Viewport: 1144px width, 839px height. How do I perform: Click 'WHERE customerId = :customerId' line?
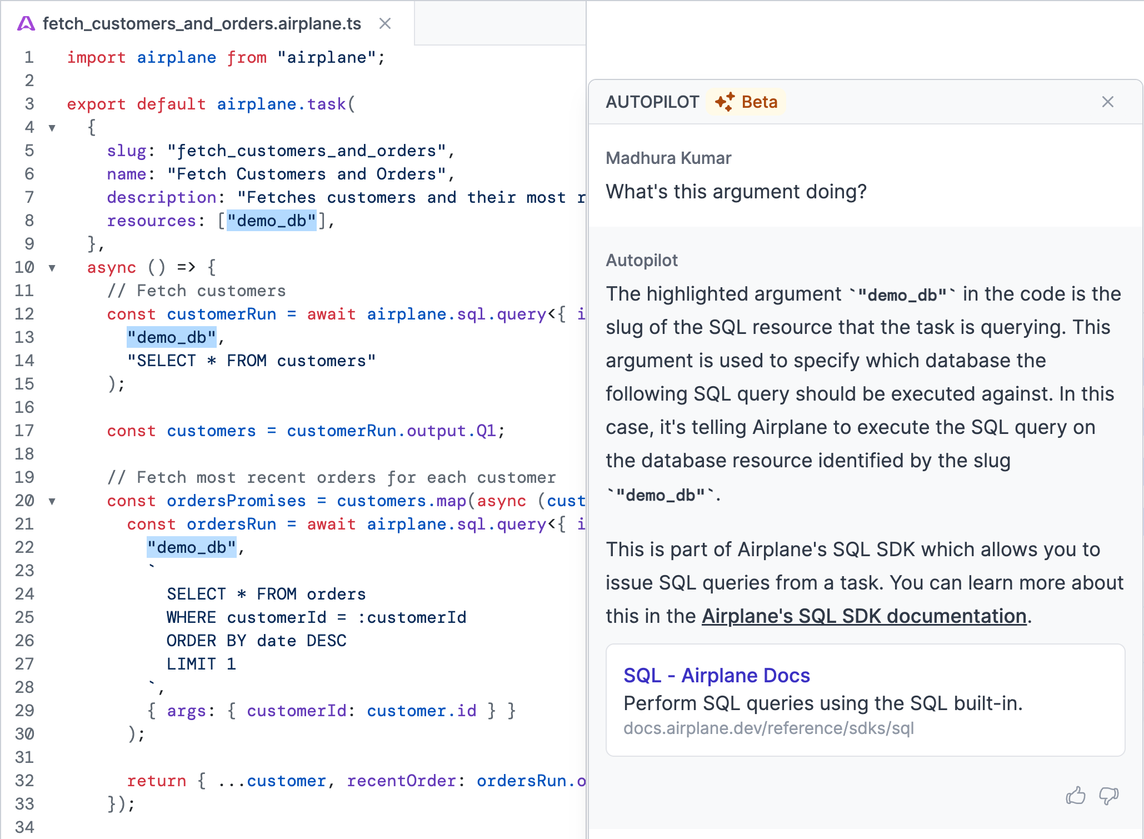(317, 617)
